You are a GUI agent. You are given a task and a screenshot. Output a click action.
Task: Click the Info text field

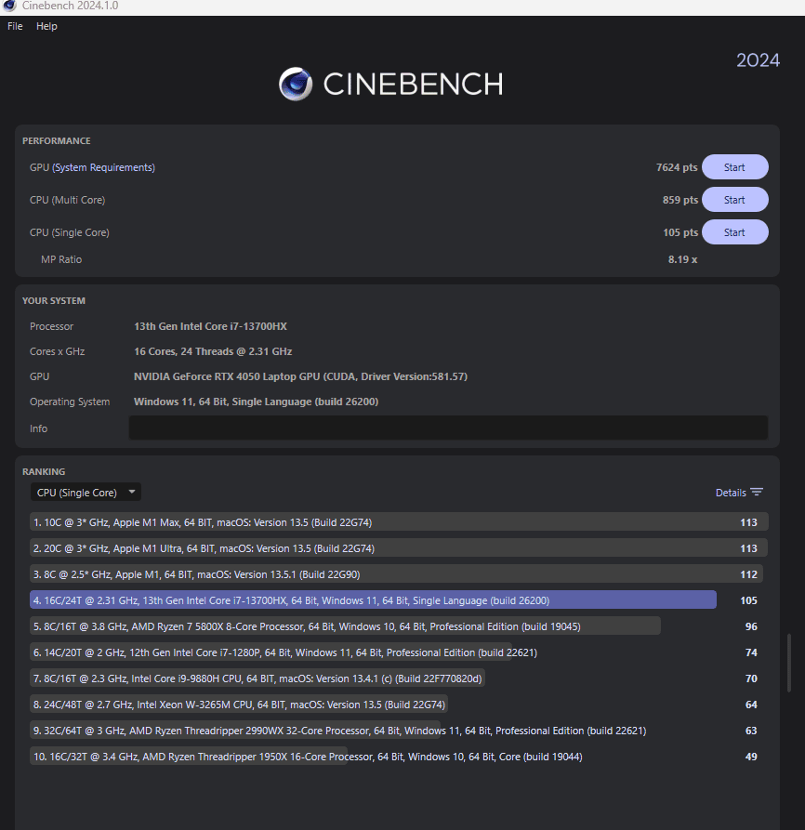coord(448,428)
